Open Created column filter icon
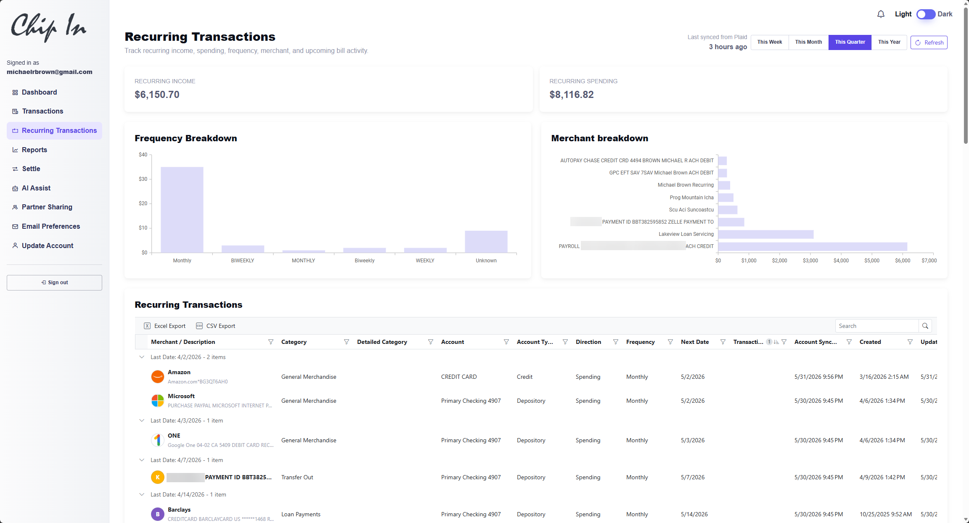969x523 pixels. pos(910,342)
